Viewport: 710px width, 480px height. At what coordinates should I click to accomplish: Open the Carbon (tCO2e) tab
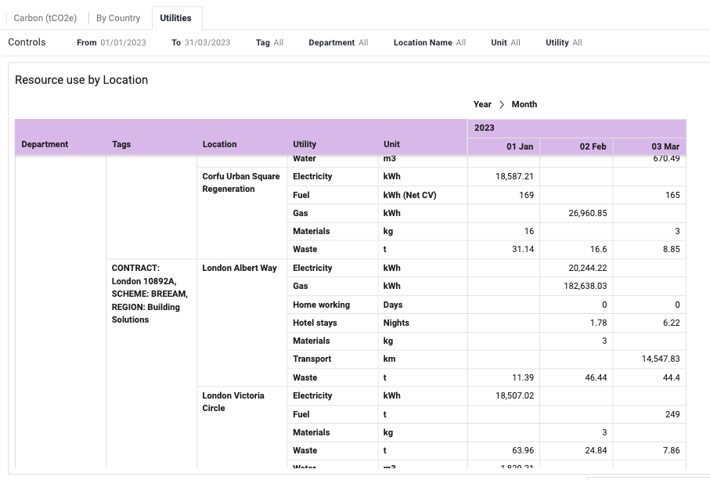(45, 18)
